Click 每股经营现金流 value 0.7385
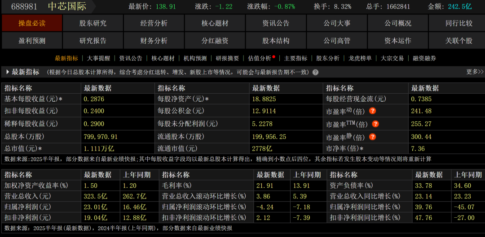 point(421,99)
